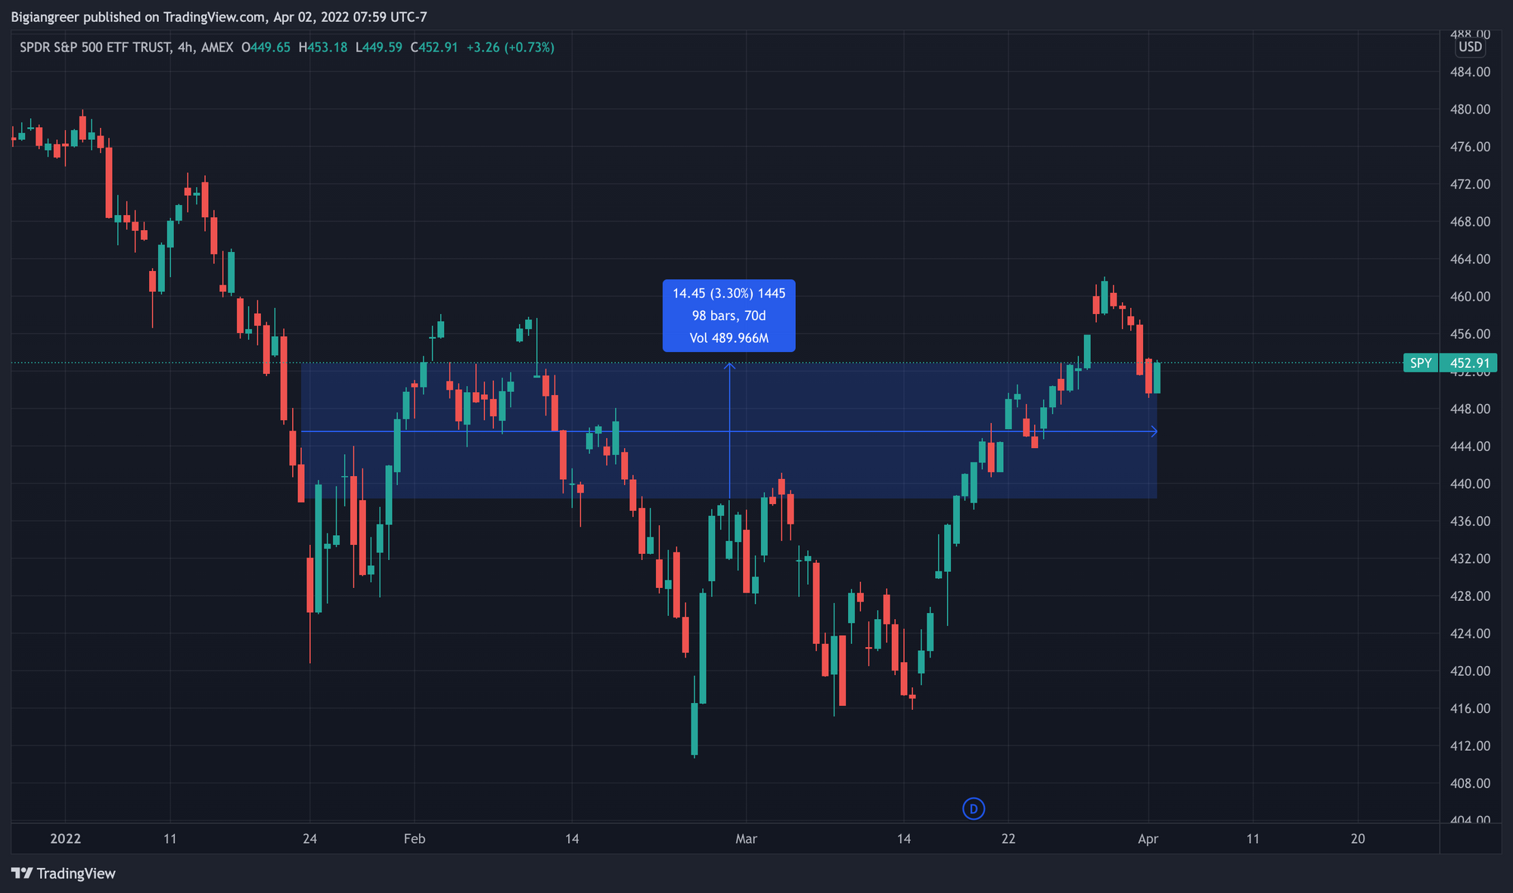Click the USD currency label
The width and height of the screenshot is (1513, 893).
click(x=1470, y=47)
